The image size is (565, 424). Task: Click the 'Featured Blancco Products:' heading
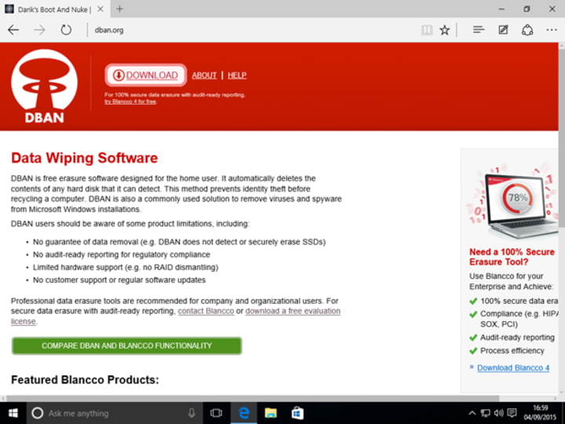point(85,380)
